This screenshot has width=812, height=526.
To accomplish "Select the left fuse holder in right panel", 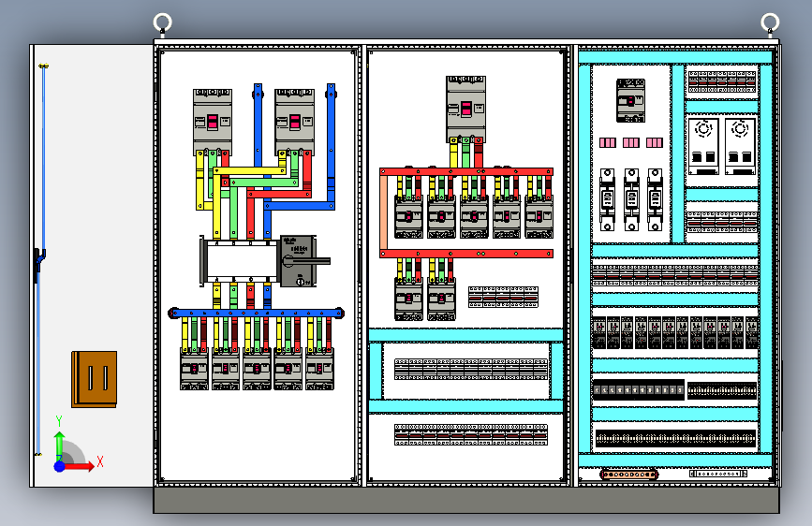I will [607, 199].
